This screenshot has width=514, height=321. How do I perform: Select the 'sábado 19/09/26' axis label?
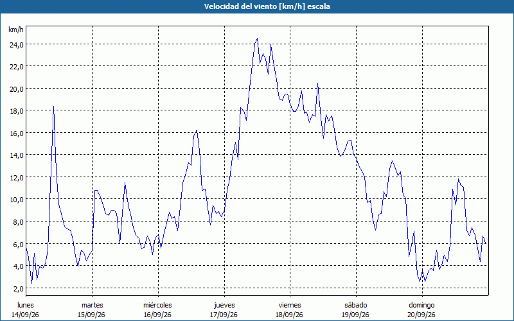click(x=356, y=310)
